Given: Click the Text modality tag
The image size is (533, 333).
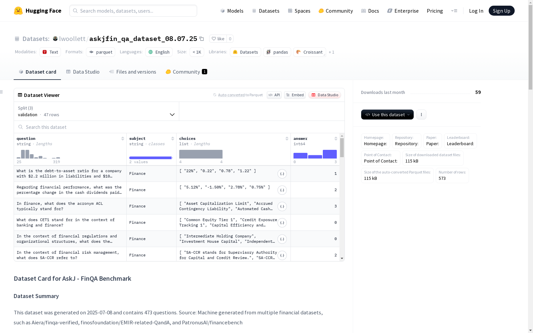Looking at the screenshot, I should [50, 52].
